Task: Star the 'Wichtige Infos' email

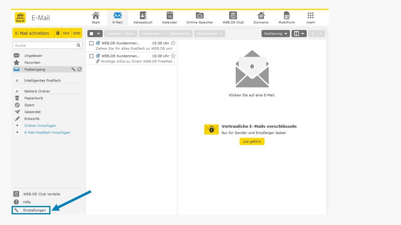Action: coord(173,56)
